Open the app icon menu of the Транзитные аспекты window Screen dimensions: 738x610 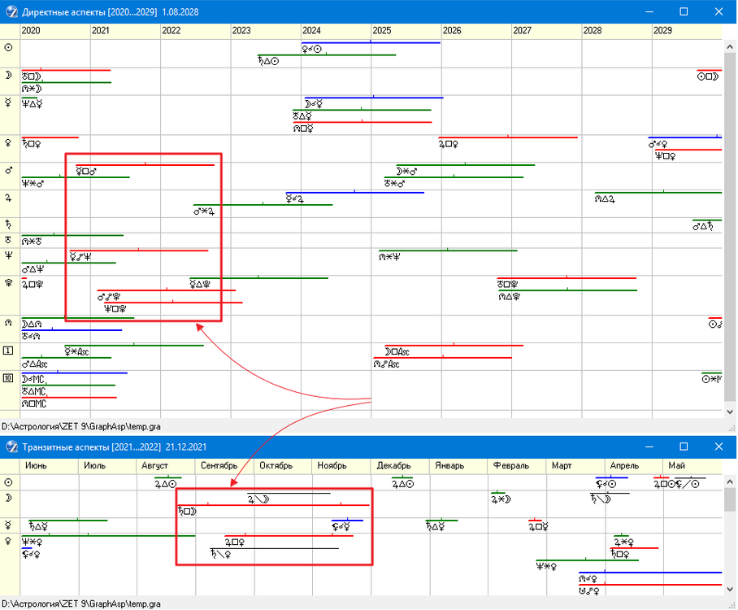click(11, 447)
